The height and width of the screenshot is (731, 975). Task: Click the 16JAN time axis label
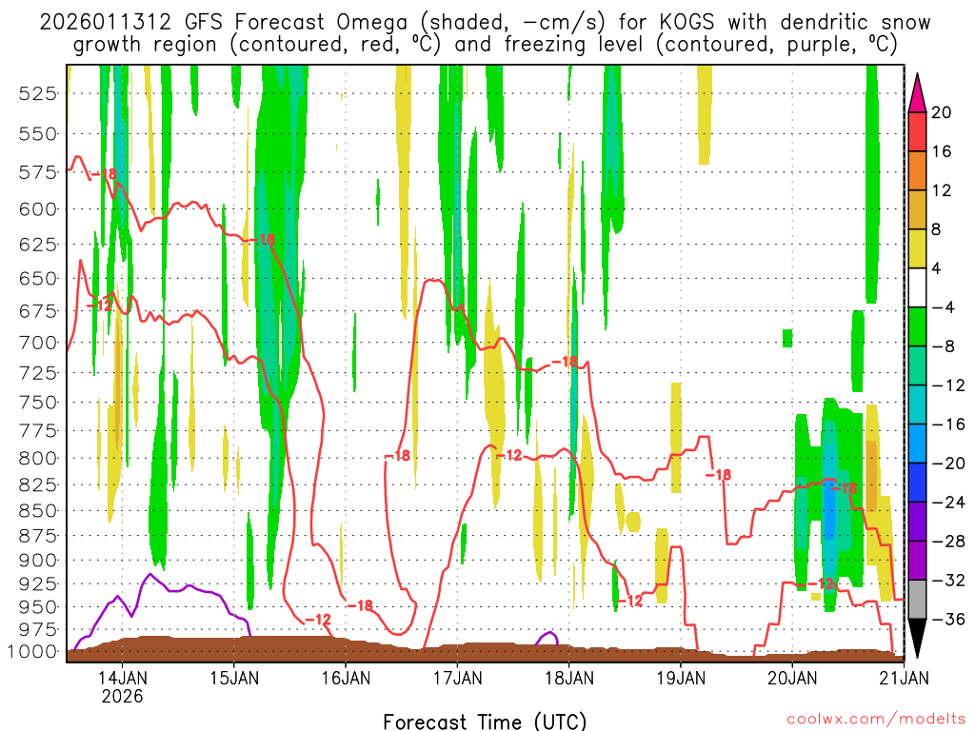(346, 678)
